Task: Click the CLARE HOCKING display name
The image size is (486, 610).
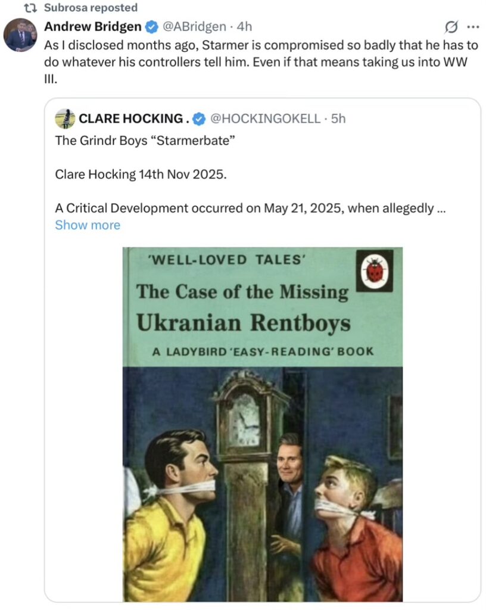Action: (134, 119)
